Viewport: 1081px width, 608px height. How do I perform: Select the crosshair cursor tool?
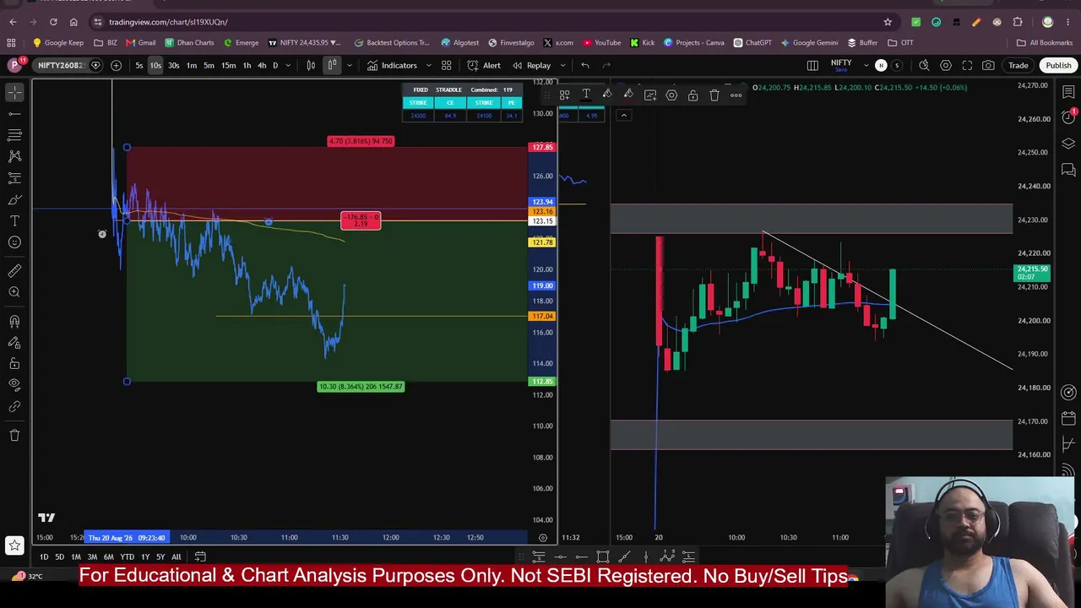tap(14, 92)
